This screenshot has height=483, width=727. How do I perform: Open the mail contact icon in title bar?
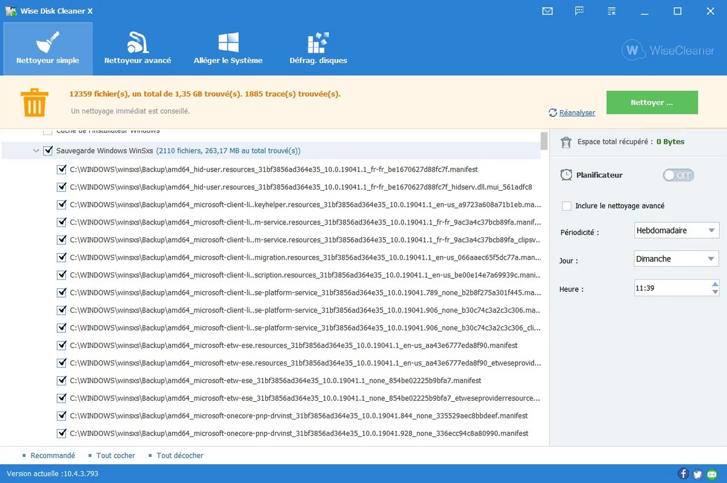548,11
